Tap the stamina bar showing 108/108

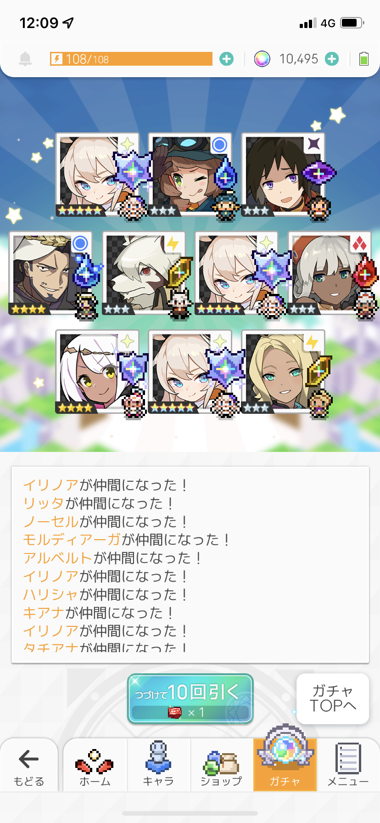pyautogui.click(x=131, y=59)
